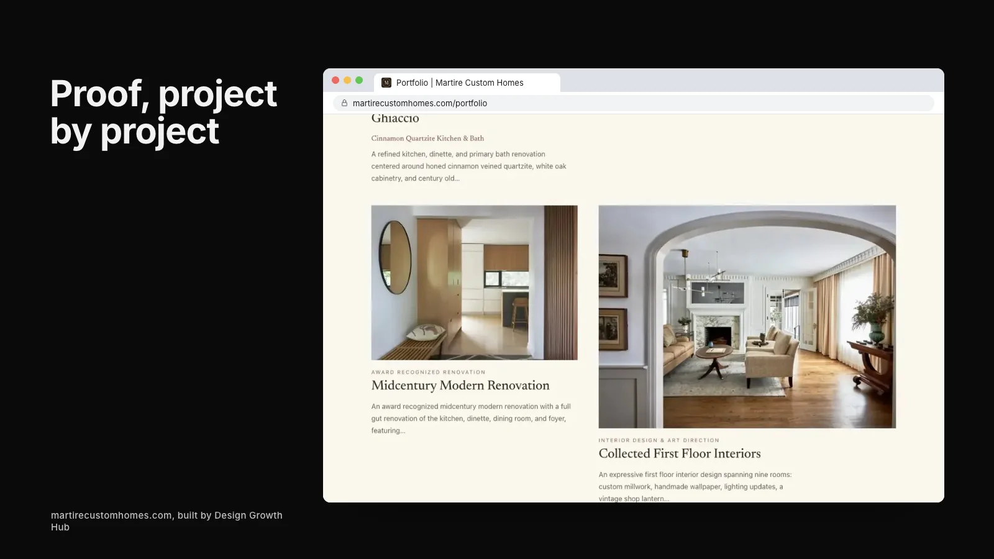Image resolution: width=994 pixels, height=559 pixels.
Task: Click the AWARD RECOGNIZED RENOVATION label
Action: (428, 372)
